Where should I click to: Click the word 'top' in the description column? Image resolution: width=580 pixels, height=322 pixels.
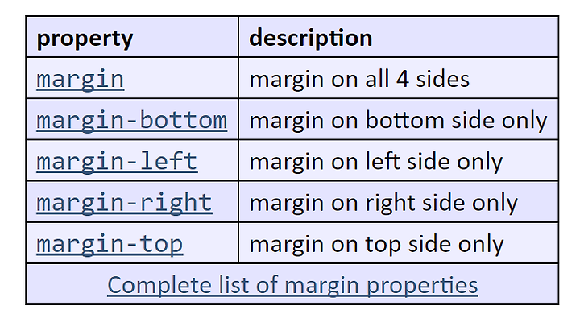(383, 245)
